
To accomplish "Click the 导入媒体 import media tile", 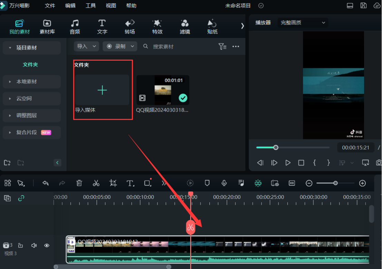I will pyautogui.click(x=102, y=90).
